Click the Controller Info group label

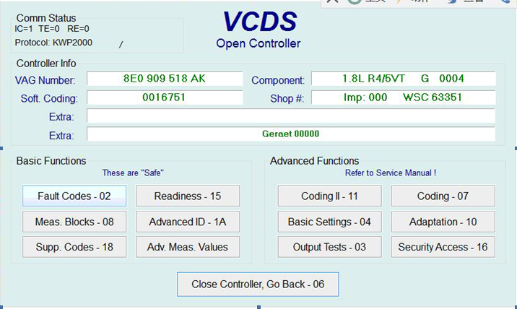click(x=46, y=64)
